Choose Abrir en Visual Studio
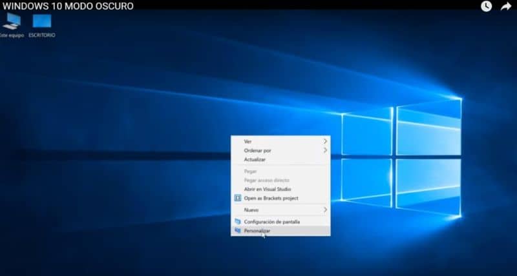This screenshot has width=517, height=276. [280, 189]
